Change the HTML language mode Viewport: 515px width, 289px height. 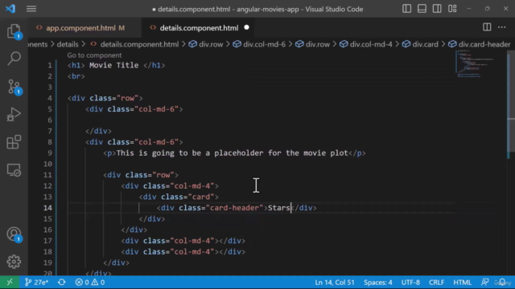[462, 282]
